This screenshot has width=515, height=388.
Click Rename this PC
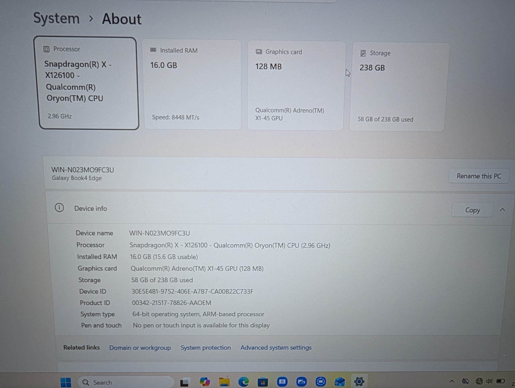point(479,176)
